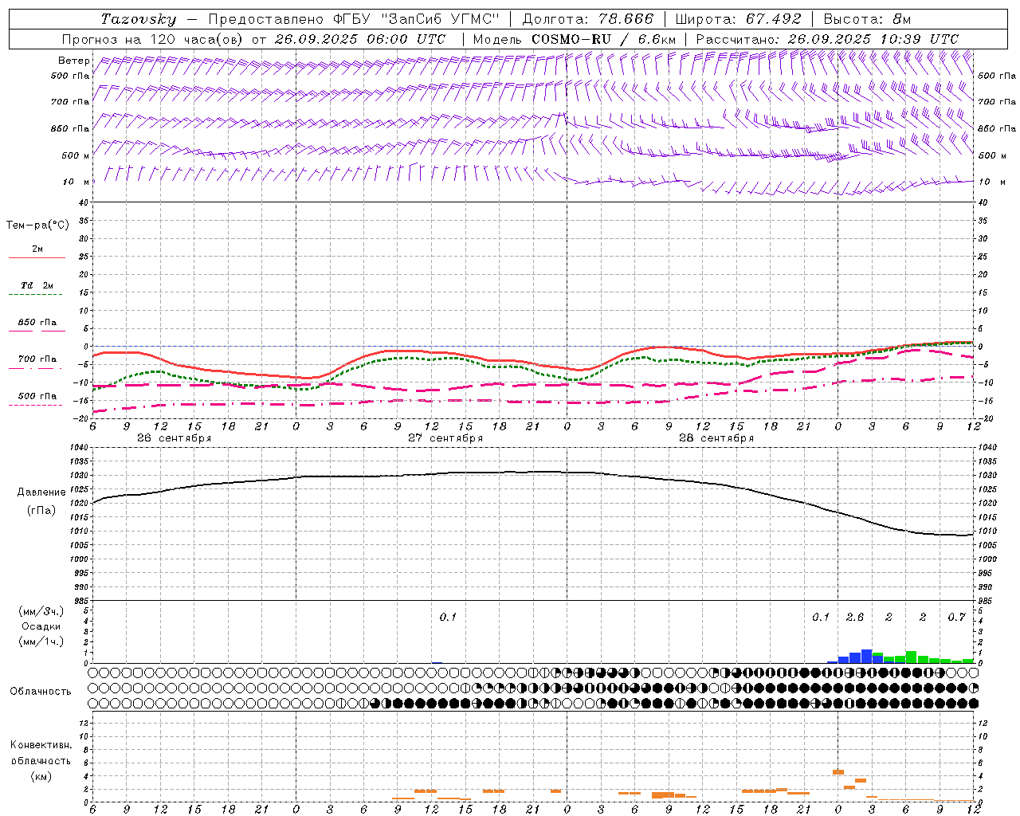1020x816 pixels.
Task: Click the ЗапСиб УГМС provider text
Action: point(441,19)
